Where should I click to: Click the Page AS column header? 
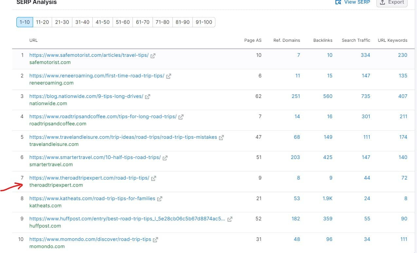click(x=253, y=40)
